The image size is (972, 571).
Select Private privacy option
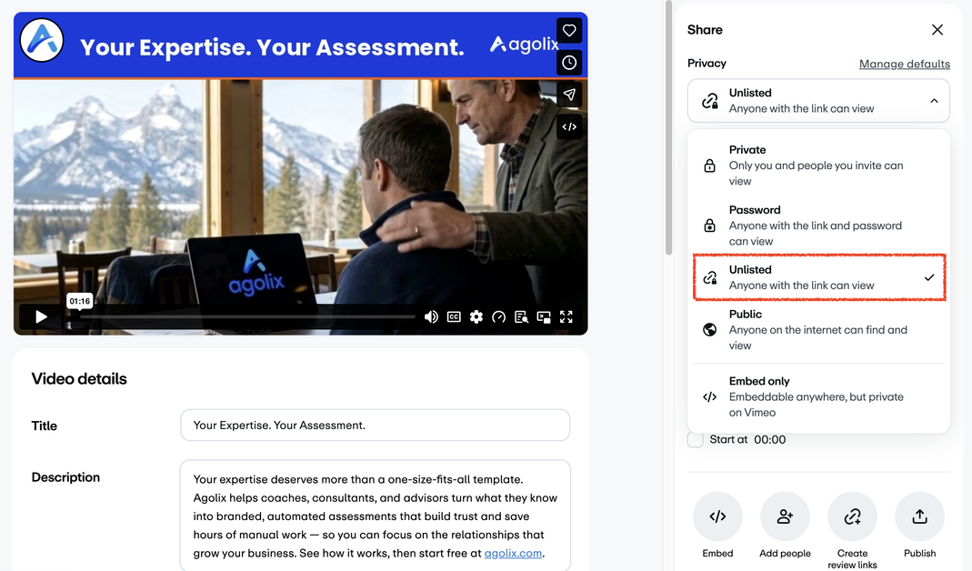(x=818, y=165)
